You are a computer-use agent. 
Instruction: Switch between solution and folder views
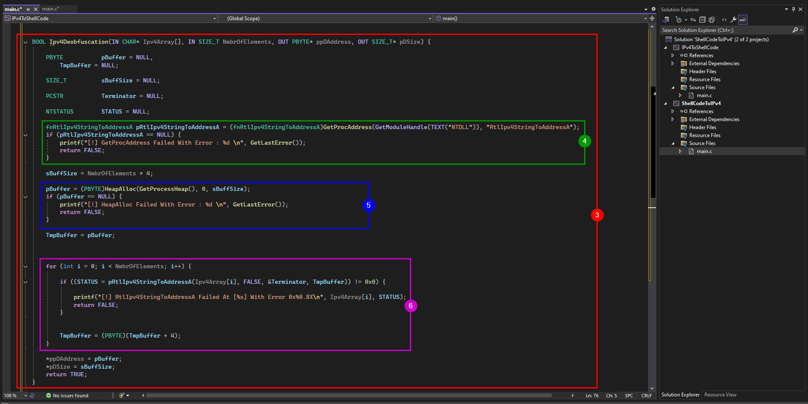(666, 20)
